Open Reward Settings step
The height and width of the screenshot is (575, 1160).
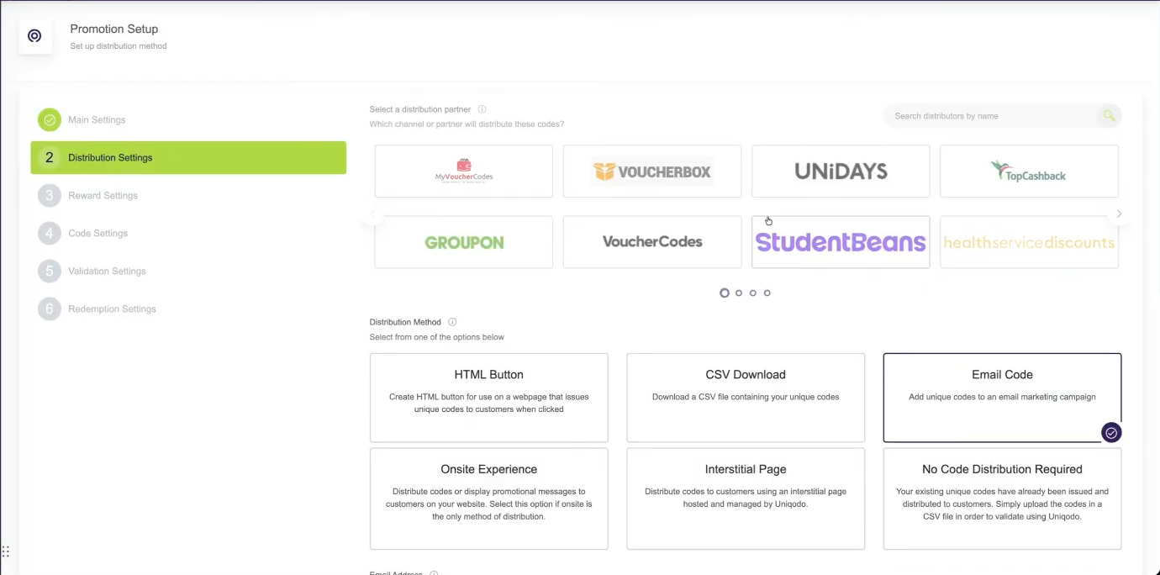[103, 196]
